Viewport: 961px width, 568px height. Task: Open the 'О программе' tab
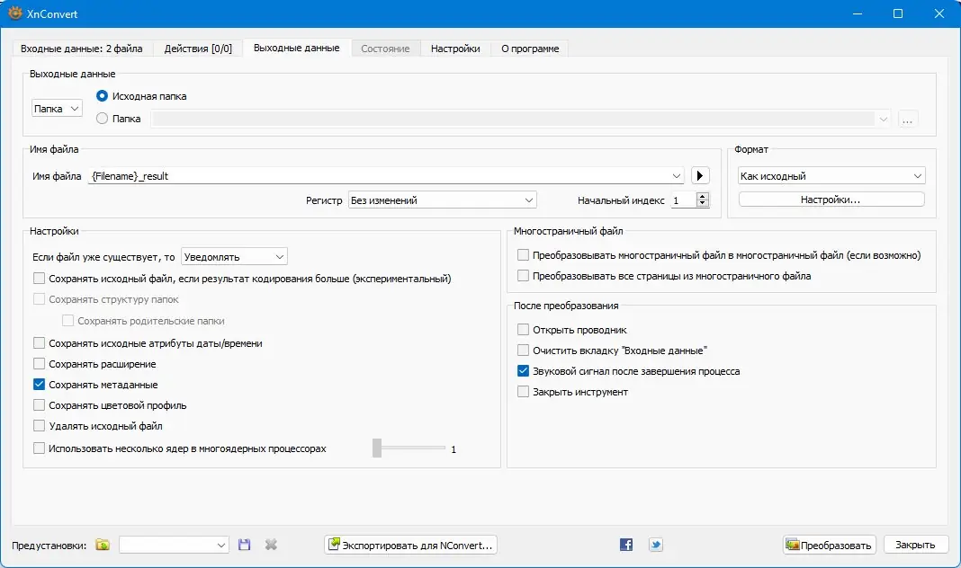pyautogui.click(x=530, y=49)
